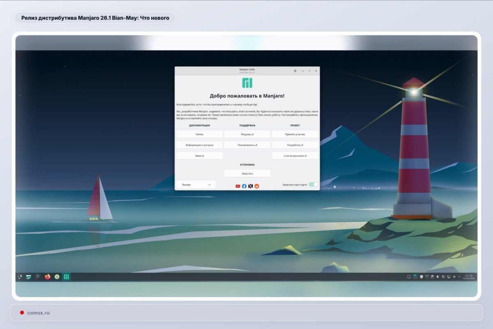Open the network connection tray icon

tap(443, 277)
